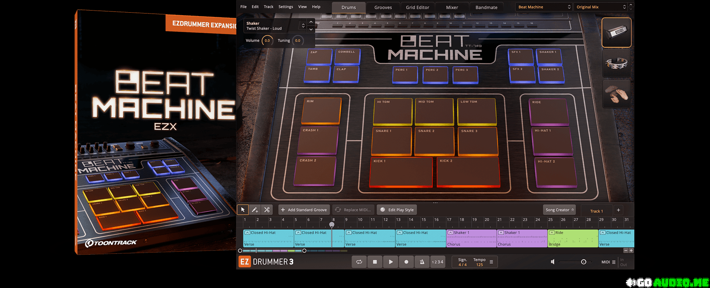Open the Settings menu
The height and width of the screenshot is (288, 710).
point(286,7)
